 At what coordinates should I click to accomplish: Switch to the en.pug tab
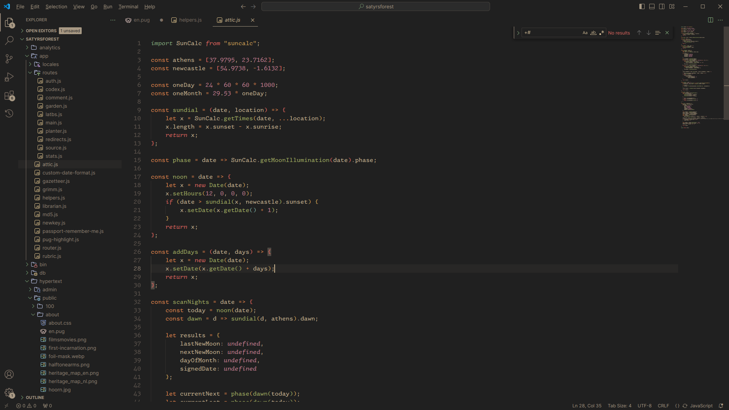click(142, 20)
